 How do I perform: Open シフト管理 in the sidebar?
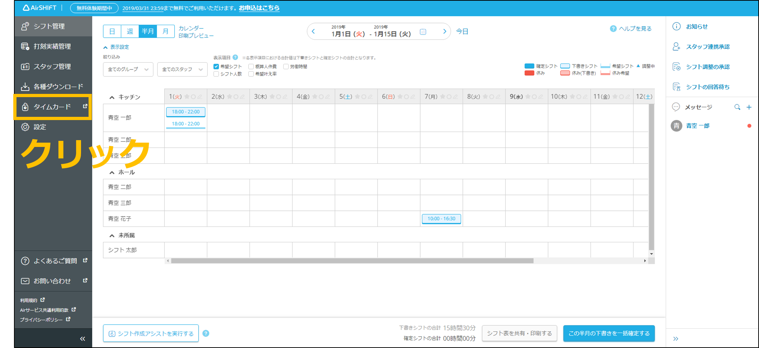tap(53, 26)
